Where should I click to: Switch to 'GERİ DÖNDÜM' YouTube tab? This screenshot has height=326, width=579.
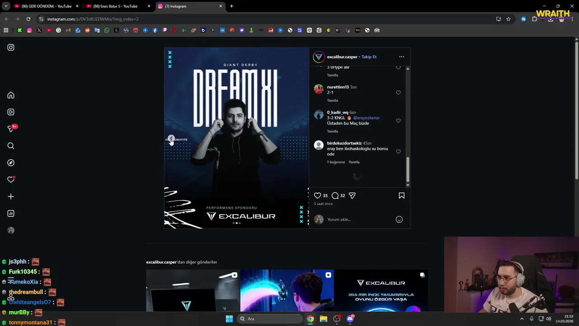pyautogui.click(x=46, y=6)
